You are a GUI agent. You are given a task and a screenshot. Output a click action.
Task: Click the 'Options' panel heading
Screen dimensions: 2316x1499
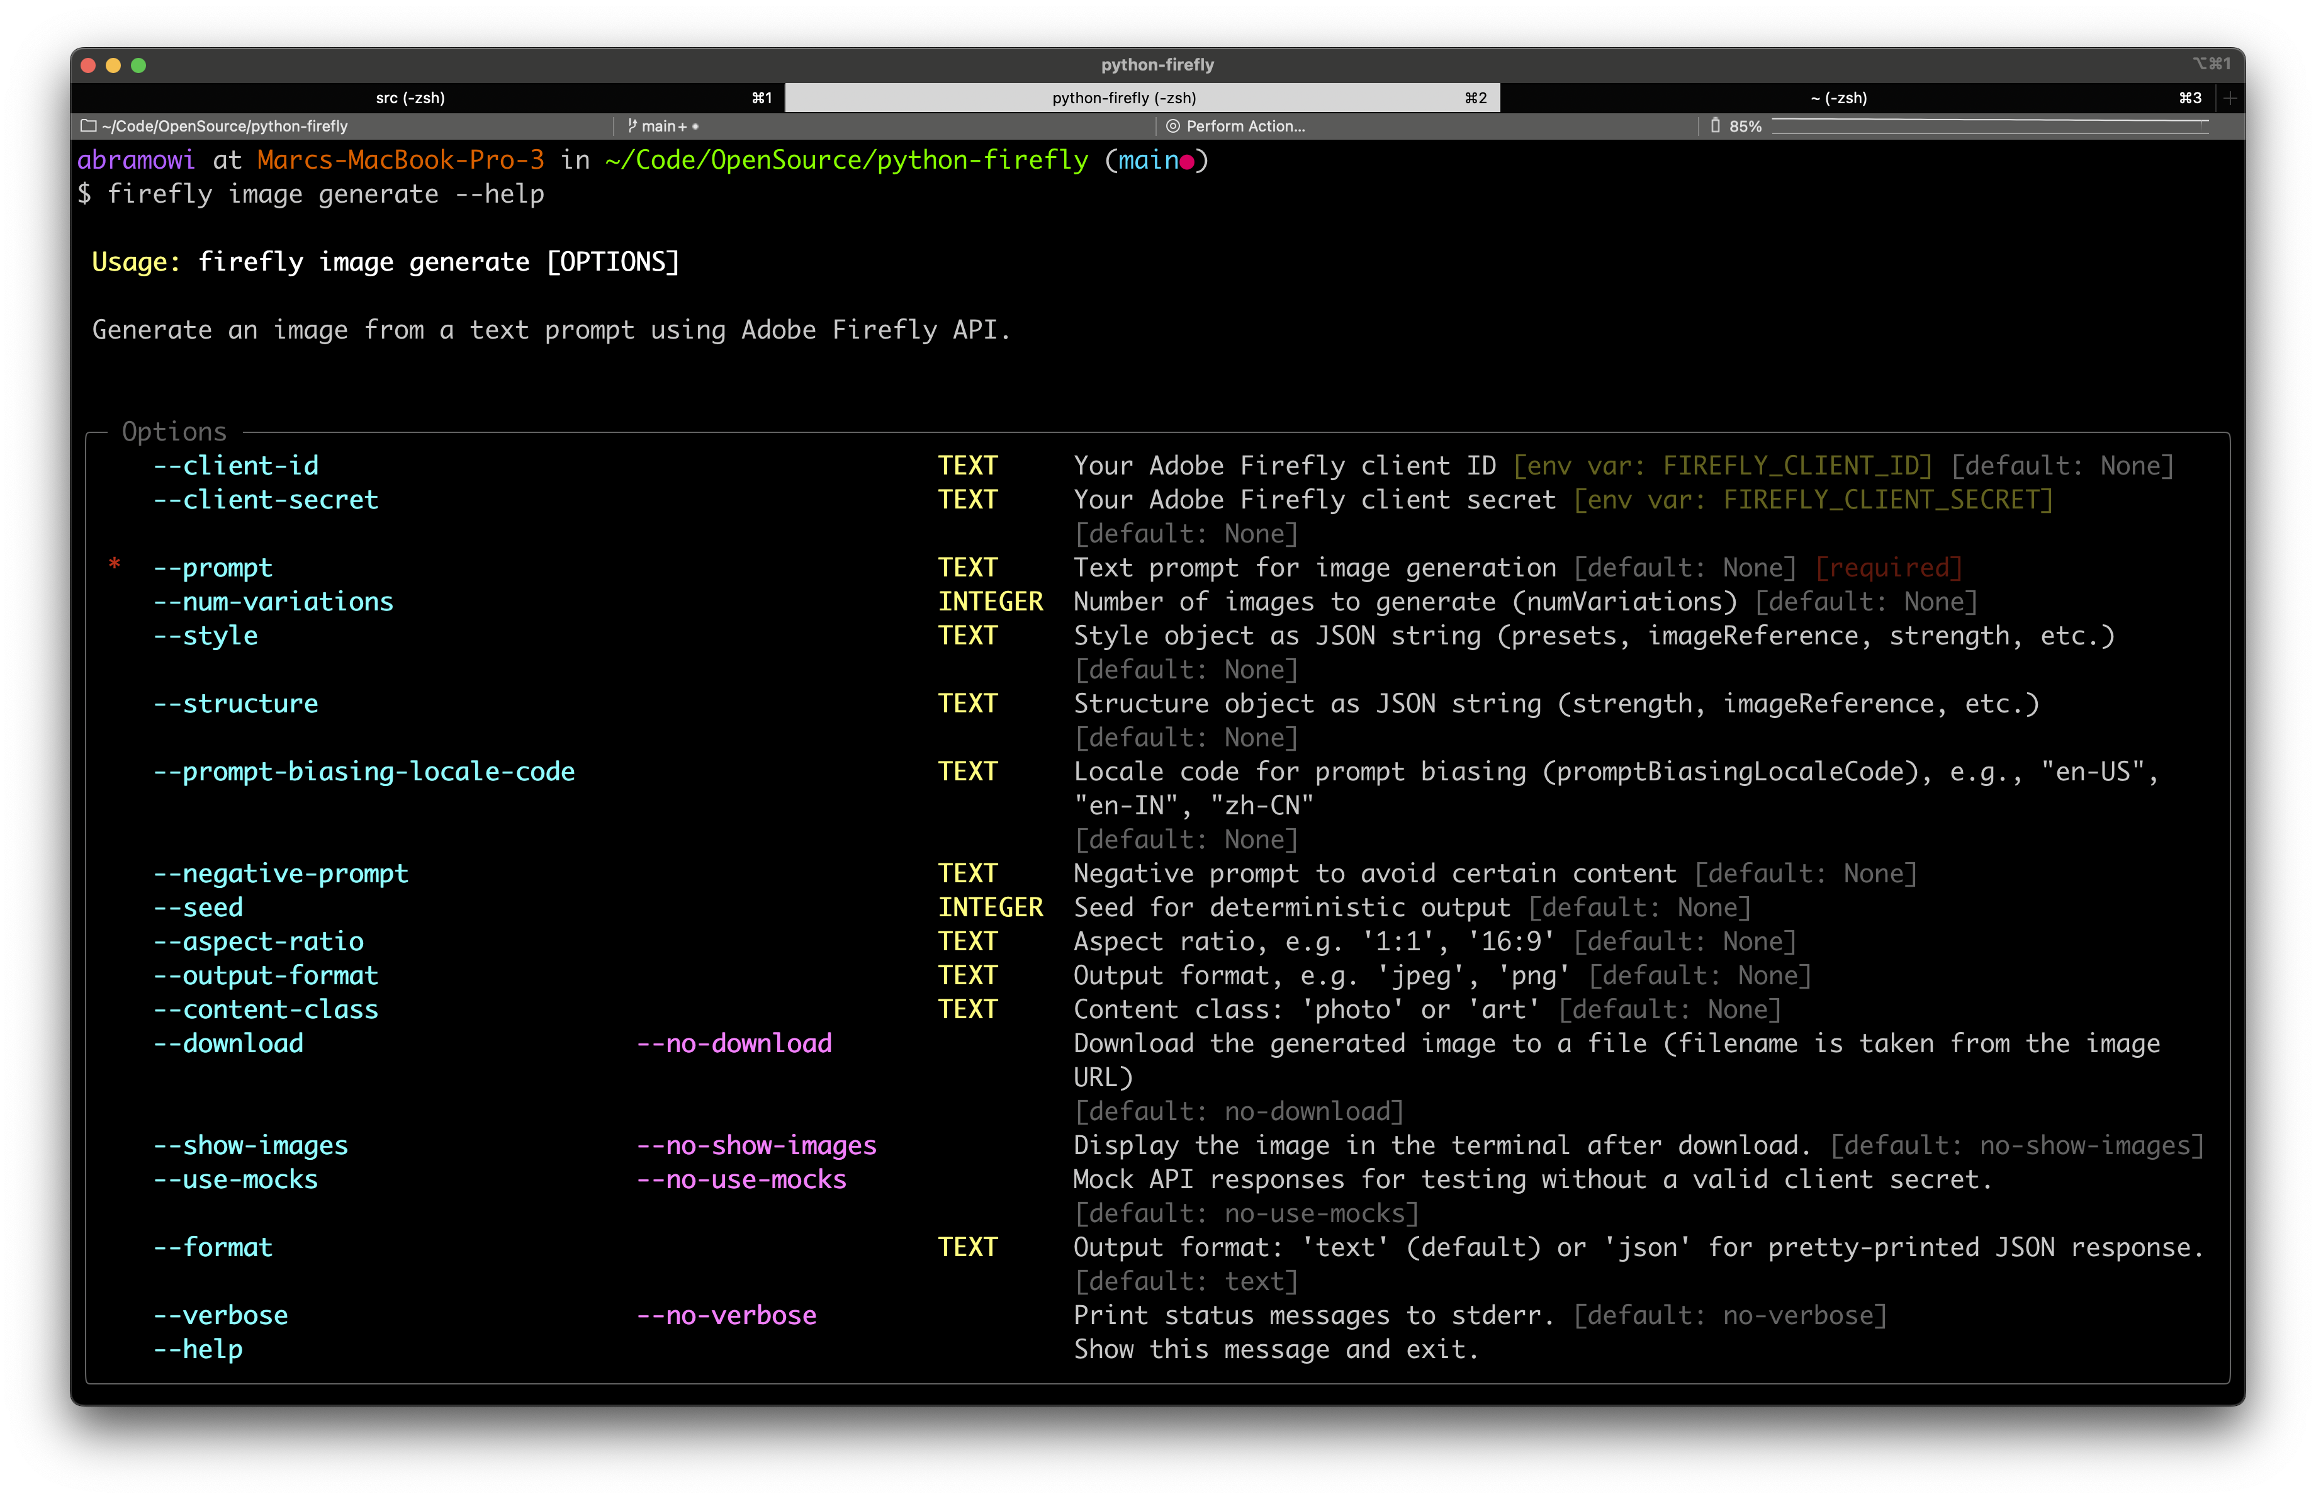[174, 432]
